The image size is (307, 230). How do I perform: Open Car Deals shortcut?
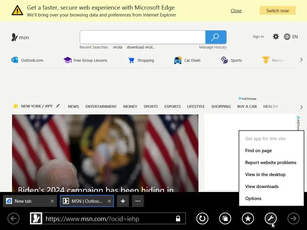(187, 60)
